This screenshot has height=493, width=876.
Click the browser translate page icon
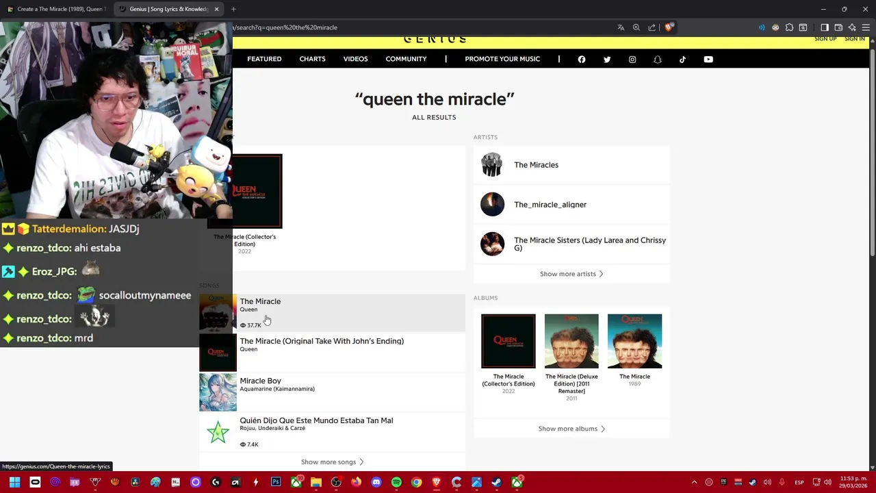621,27
